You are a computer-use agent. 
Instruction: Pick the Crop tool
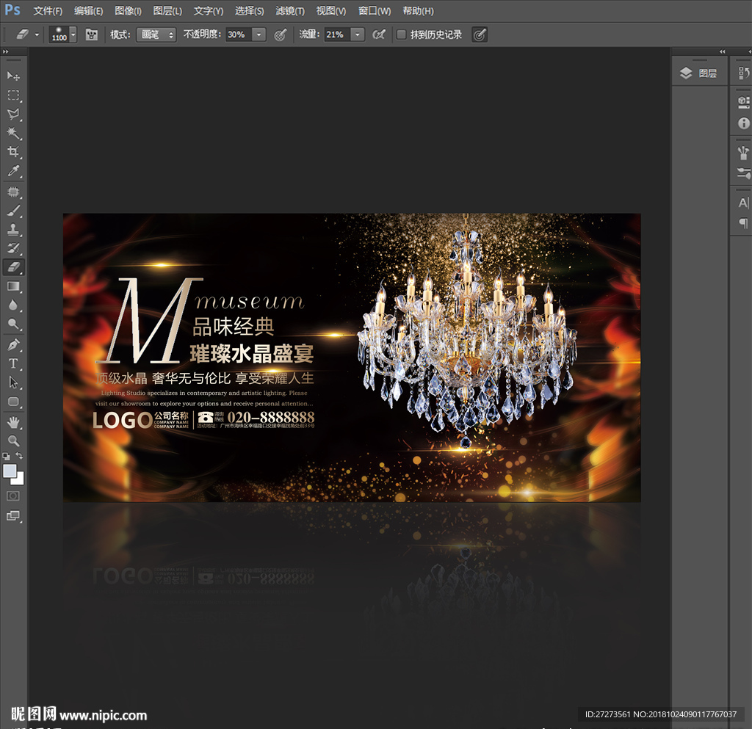(13, 152)
